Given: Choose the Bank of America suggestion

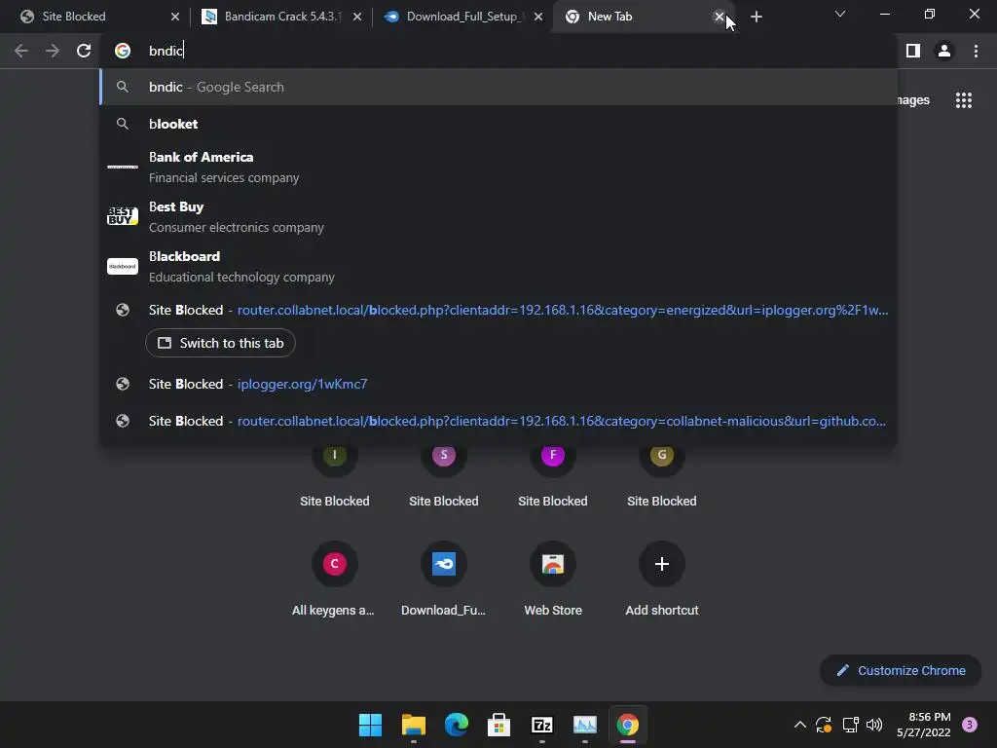Looking at the screenshot, I should (x=498, y=167).
